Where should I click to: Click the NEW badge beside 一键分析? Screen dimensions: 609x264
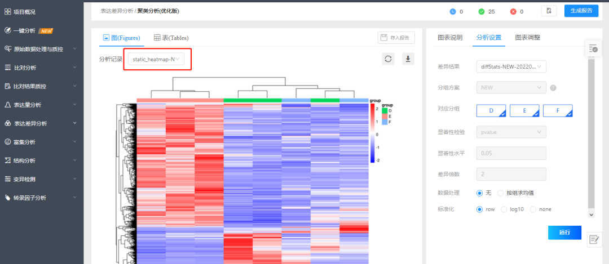pyautogui.click(x=46, y=31)
